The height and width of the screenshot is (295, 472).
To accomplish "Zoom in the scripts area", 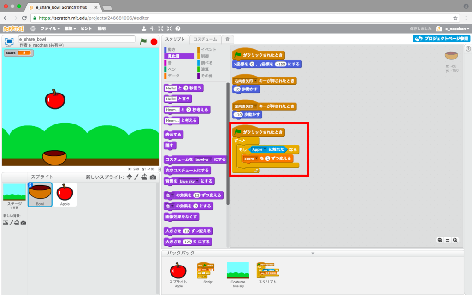I will click(455, 240).
